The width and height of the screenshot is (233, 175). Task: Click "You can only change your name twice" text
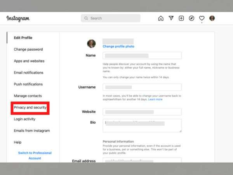click(136, 77)
